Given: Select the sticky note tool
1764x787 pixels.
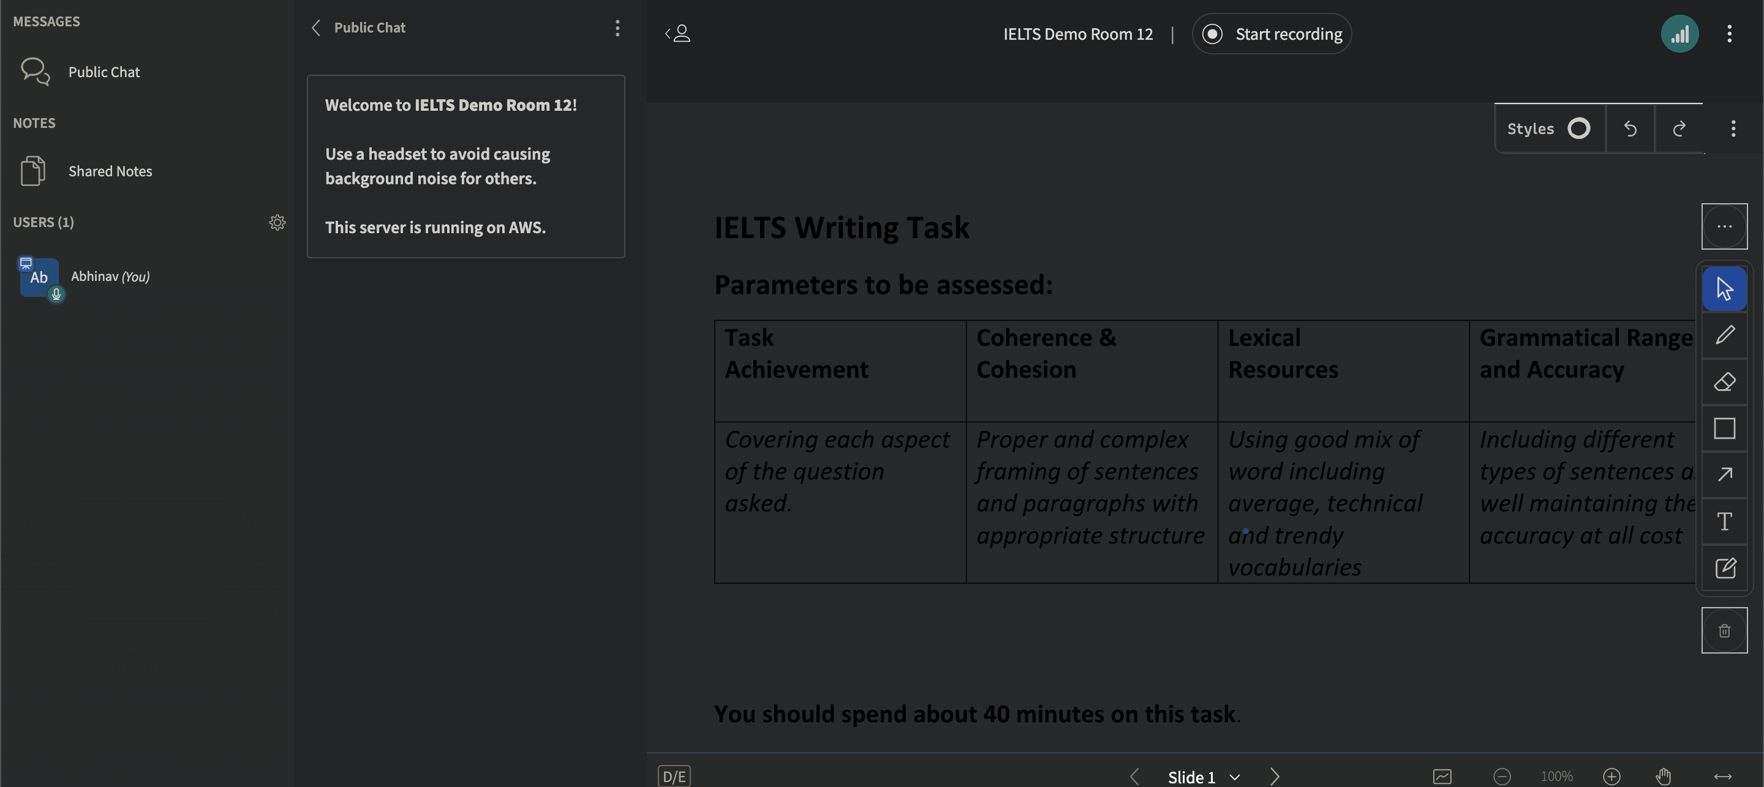Looking at the screenshot, I should 1724,567.
